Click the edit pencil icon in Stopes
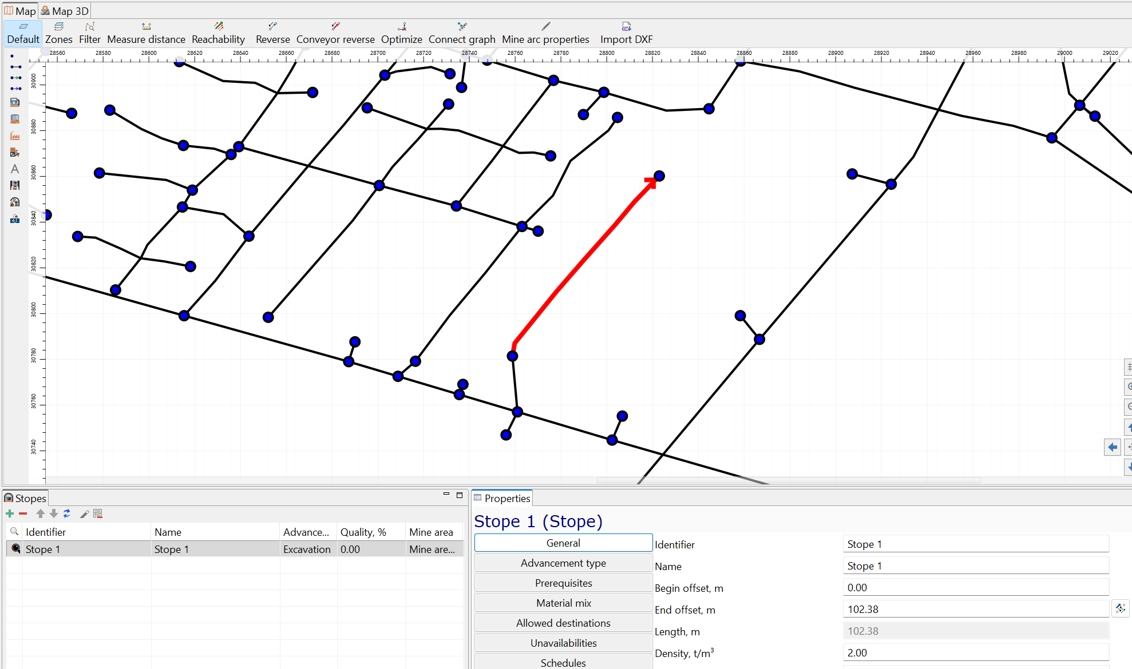 click(84, 513)
